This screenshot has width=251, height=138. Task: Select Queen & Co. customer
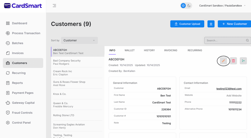click(78, 105)
